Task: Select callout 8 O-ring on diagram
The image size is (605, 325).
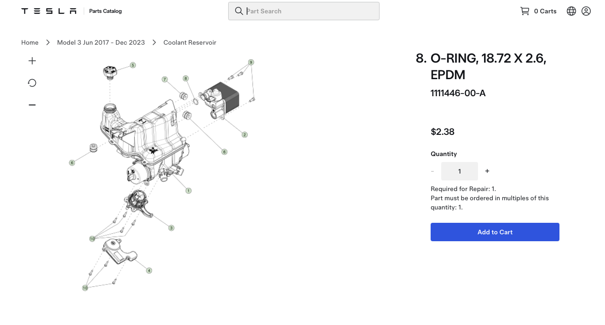Action: (x=186, y=79)
